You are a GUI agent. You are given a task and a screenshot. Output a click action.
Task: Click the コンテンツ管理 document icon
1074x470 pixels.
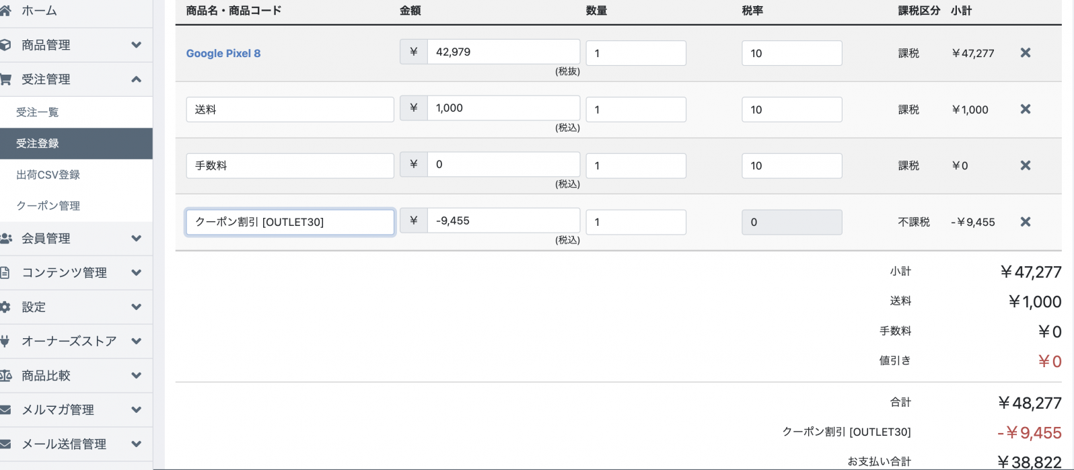[x=5, y=272]
